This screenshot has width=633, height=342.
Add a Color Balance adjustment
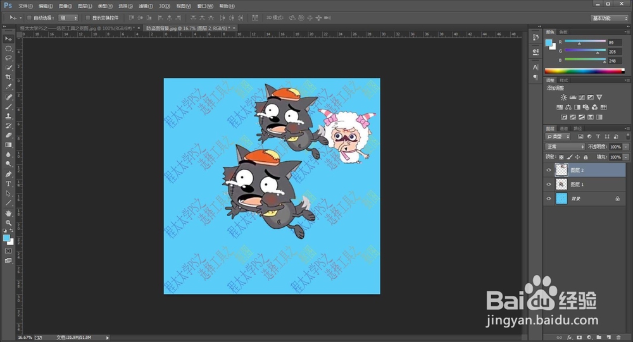[568, 107]
